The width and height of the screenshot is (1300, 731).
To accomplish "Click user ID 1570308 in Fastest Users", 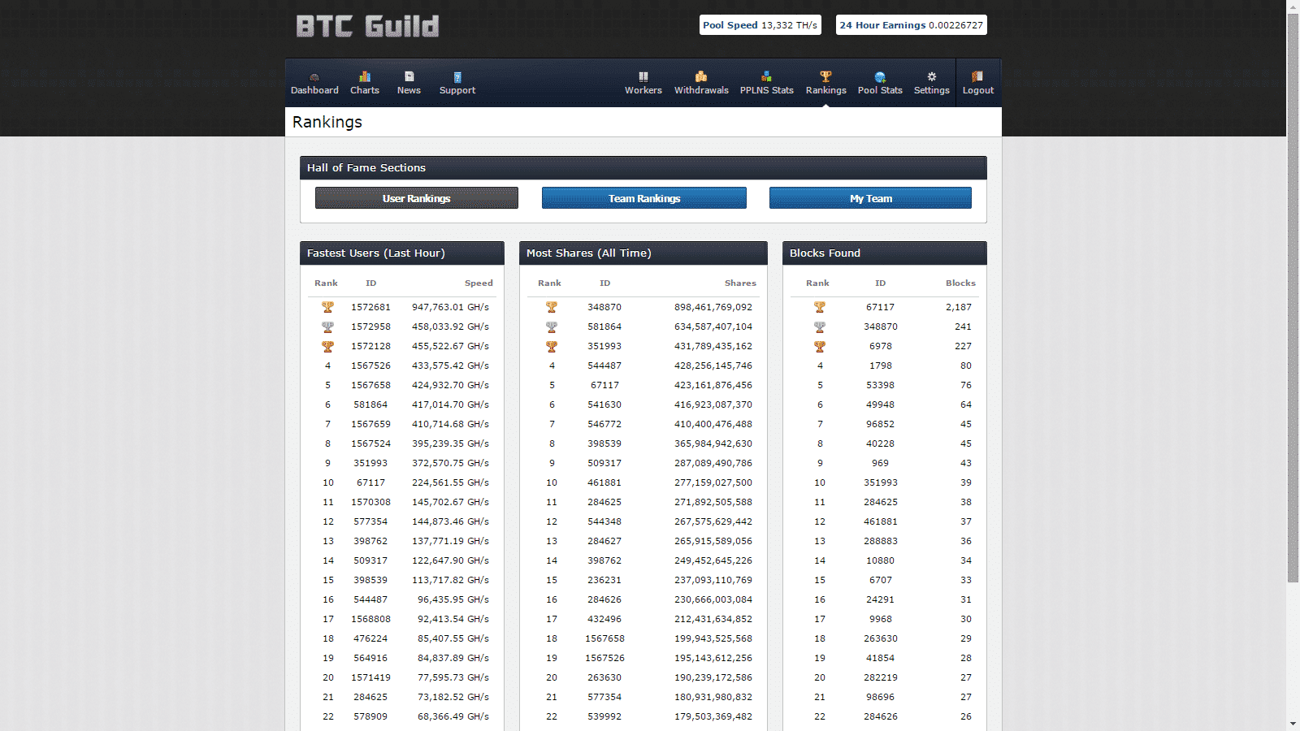I will (x=370, y=502).
